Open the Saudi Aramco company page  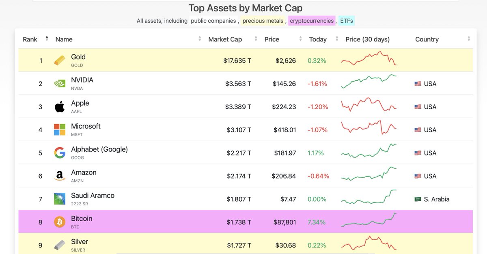click(93, 196)
